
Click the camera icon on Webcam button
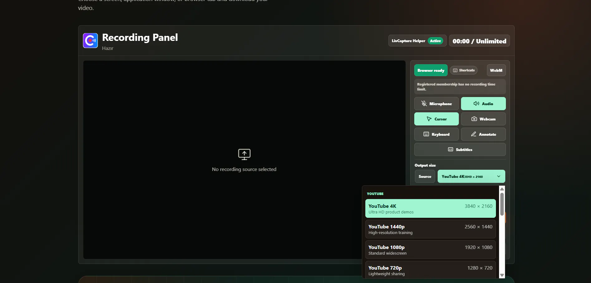click(x=474, y=119)
